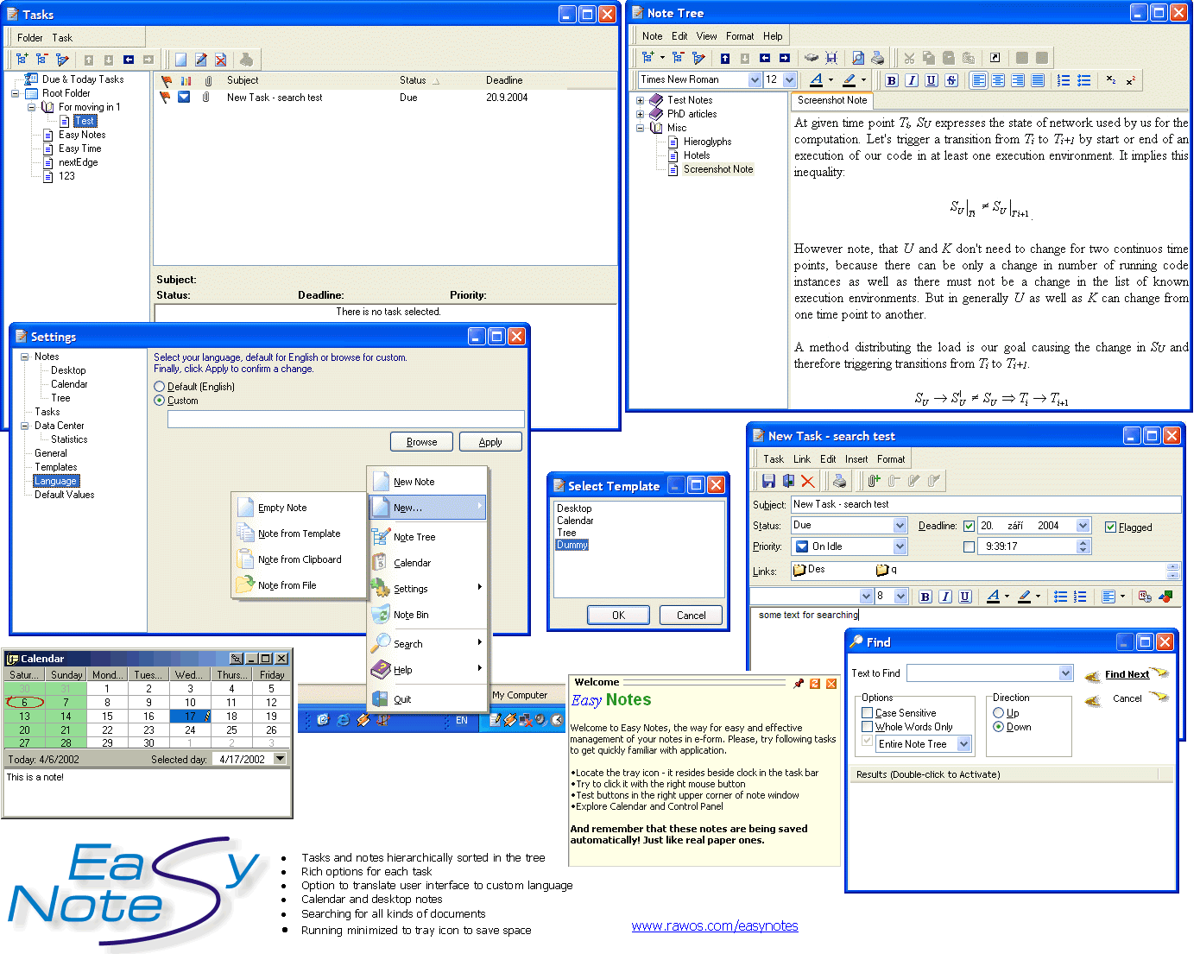Toggle the Deadline date checkbox

pos(969,526)
